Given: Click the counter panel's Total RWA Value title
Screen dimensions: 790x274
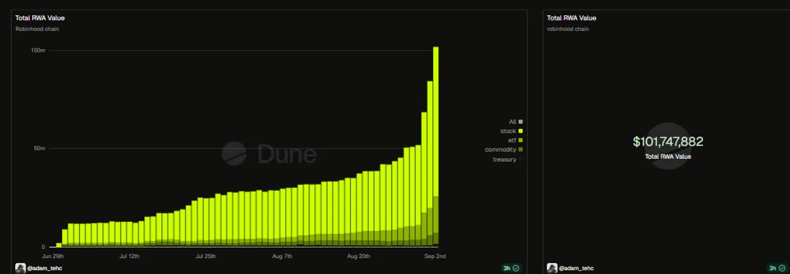Looking at the screenshot, I should pyautogui.click(x=571, y=18).
